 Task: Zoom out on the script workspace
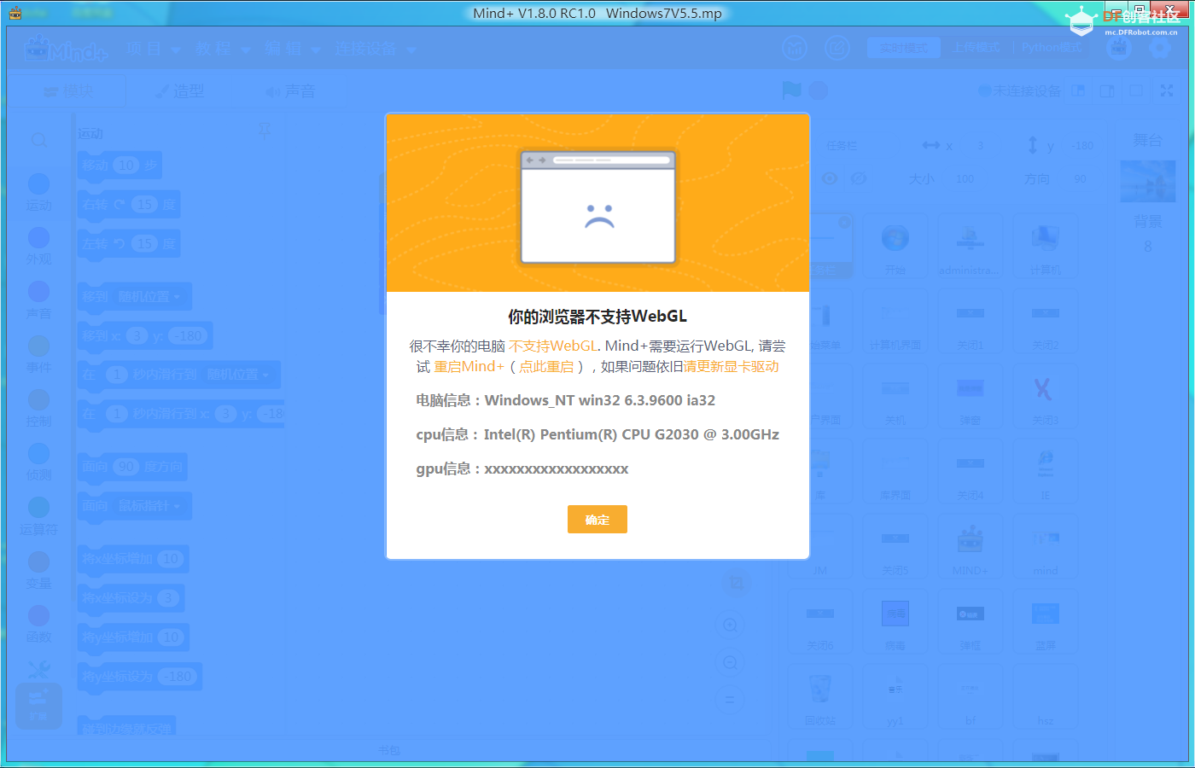pos(731,662)
